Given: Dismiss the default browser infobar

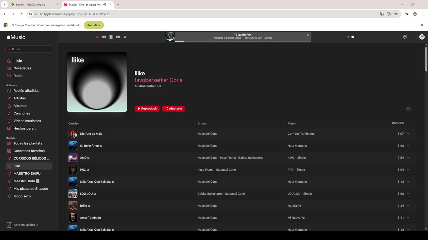Looking at the screenshot, I should point(422,25).
